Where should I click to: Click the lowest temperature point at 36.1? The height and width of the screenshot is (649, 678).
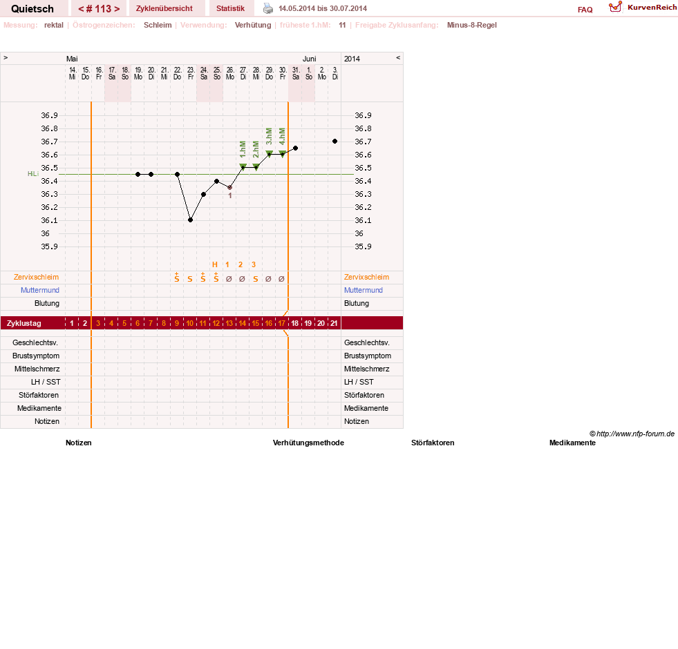190,220
